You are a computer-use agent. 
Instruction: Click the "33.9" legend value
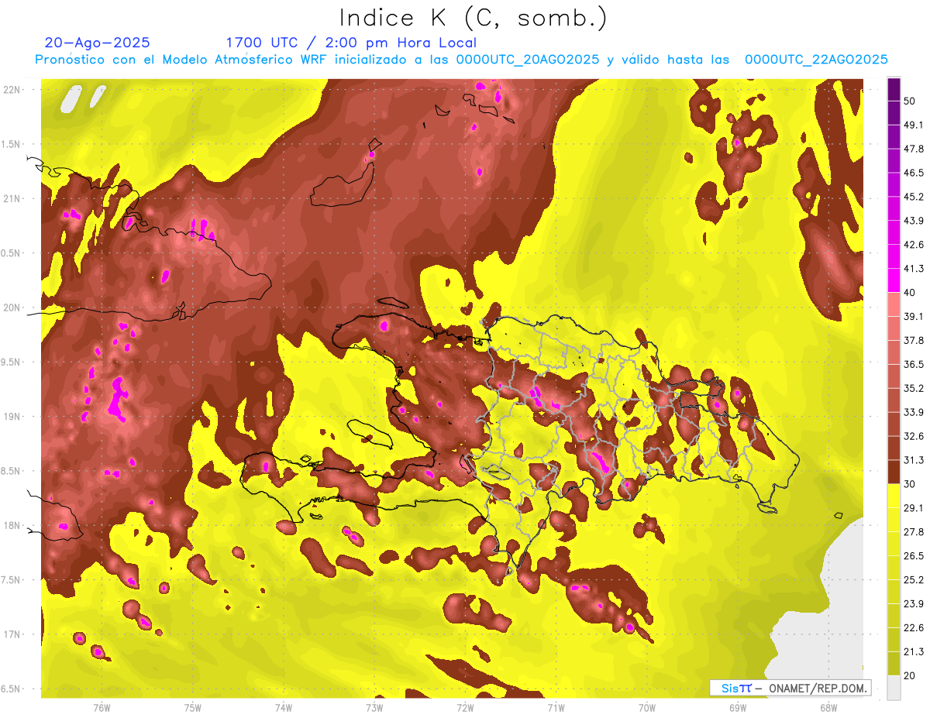coord(914,412)
